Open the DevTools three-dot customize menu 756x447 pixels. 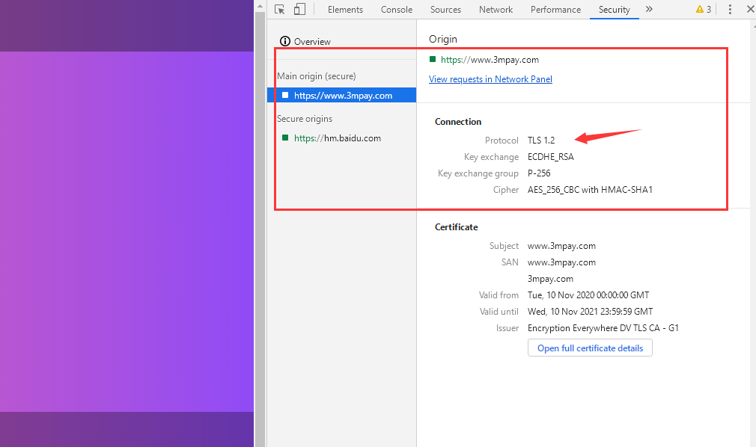coord(730,9)
